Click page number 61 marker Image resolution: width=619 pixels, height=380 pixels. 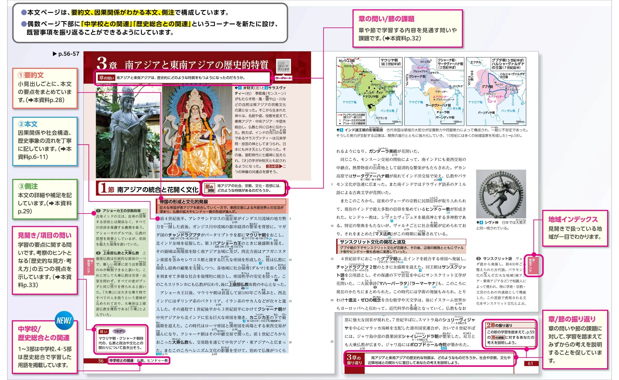click(x=531, y=363)
